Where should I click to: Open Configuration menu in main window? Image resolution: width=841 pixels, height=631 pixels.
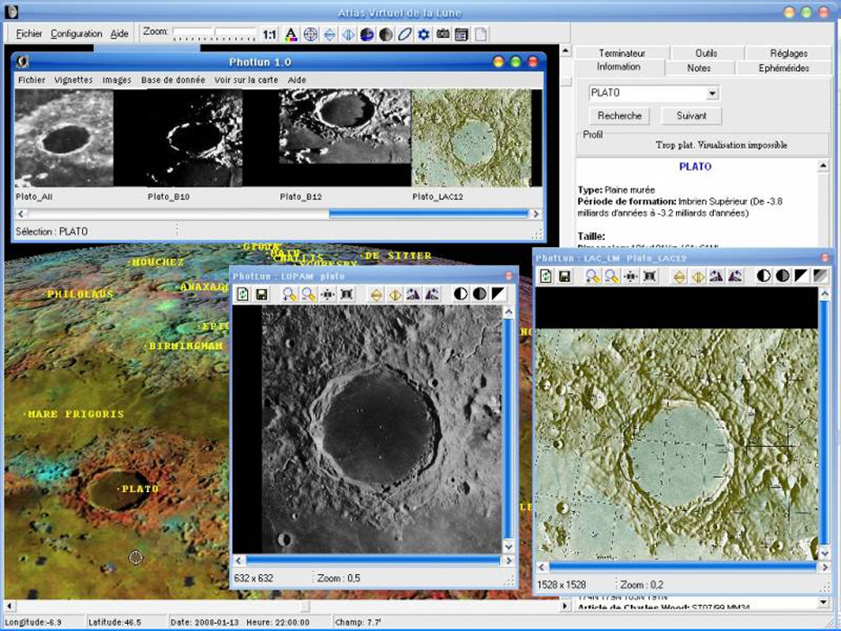pos(76,34)
